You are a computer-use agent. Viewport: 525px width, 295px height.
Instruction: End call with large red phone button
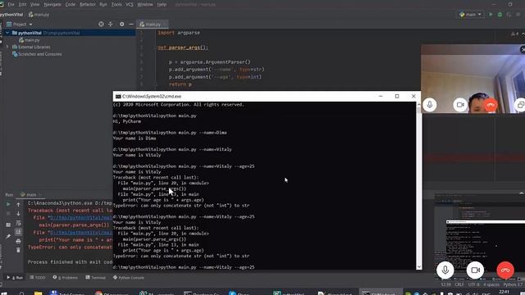pyautogui.click(x=505, y=270)
